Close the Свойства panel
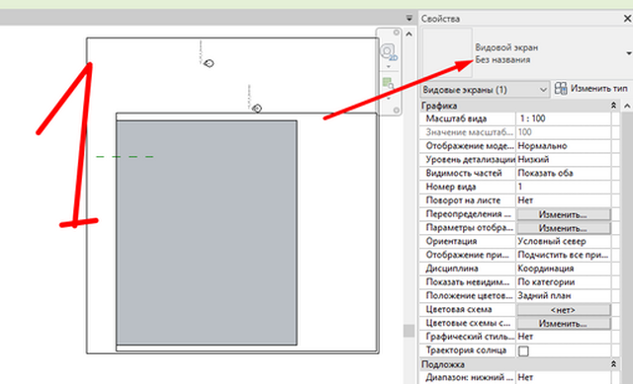 [627, 19]
